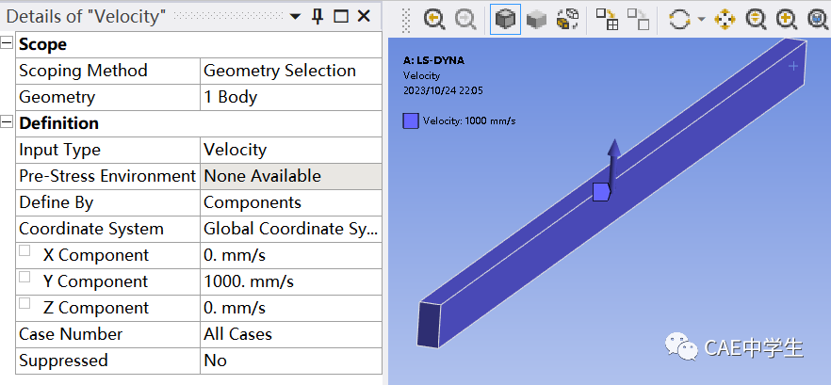Go to the previous view
This screenshot has height=385, width=831.
click(434, 20)
